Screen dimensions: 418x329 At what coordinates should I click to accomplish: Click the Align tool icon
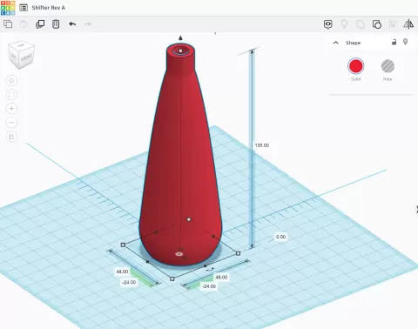(393, 24)
